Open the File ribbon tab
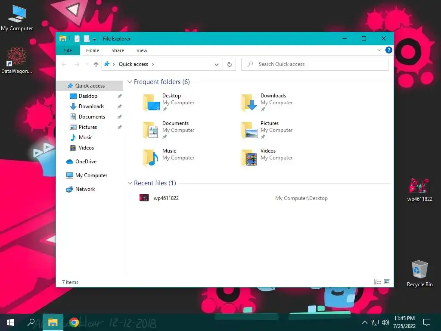The height and width of the screenshot is (331, 441). click(x=68, y=50)
